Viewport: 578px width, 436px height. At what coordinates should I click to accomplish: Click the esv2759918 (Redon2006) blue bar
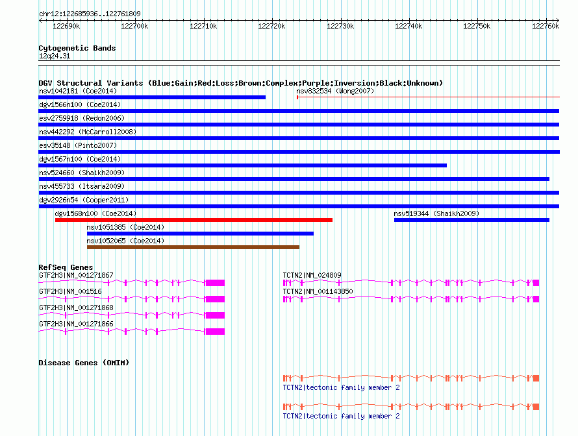[299, 125]
